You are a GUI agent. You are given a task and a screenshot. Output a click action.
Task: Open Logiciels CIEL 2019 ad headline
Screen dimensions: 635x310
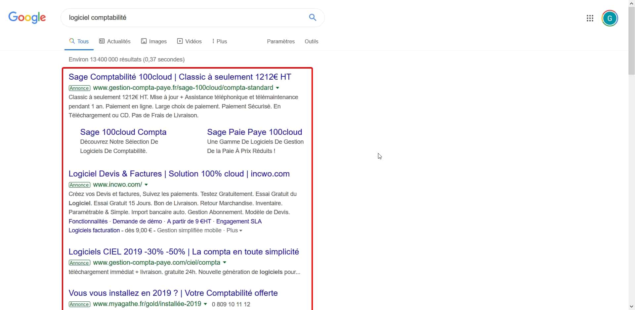click(184, 252)
